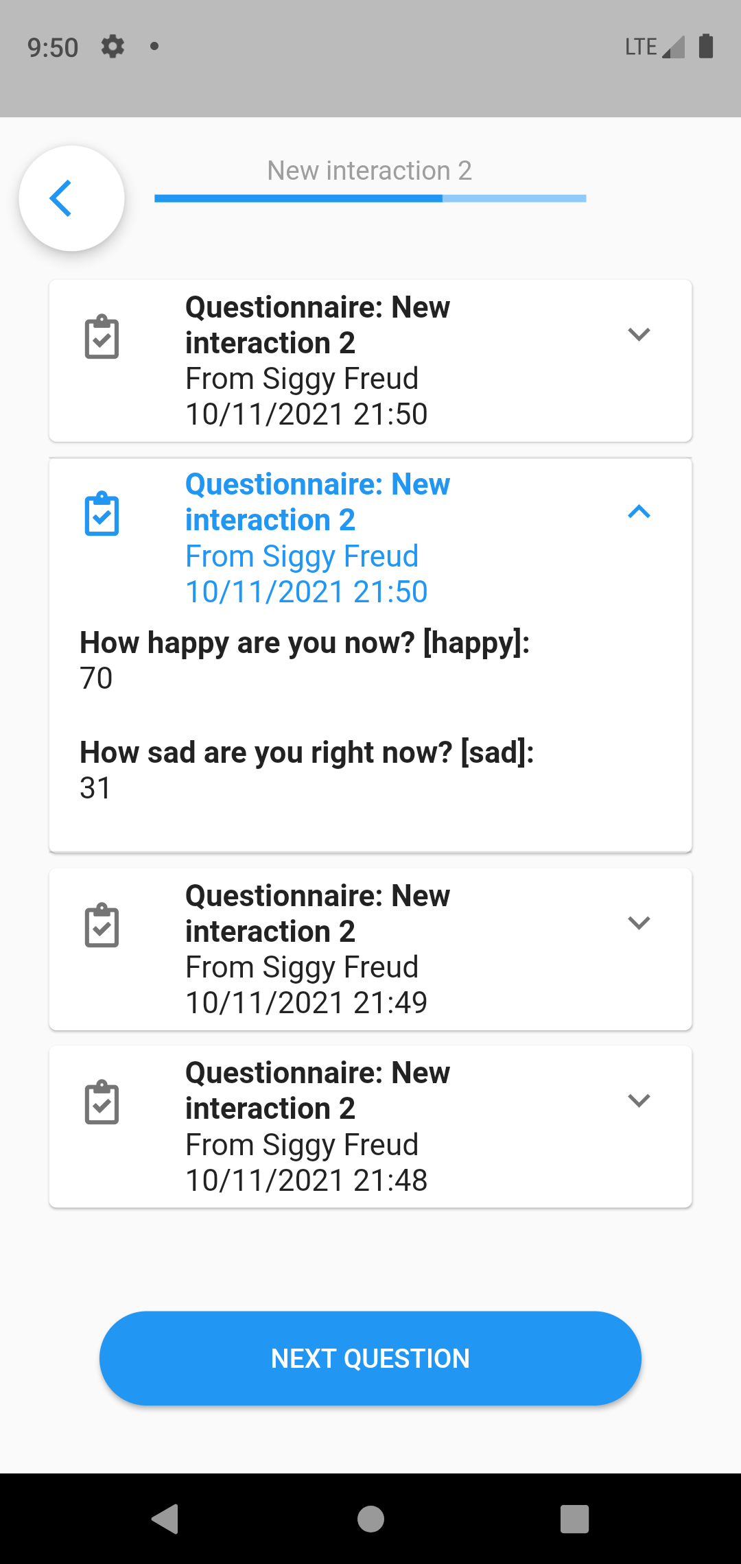Tap the blue highlighted questionnaire title text
Image resolution: width=741 pixels, height=1564 pixels.
317,502
